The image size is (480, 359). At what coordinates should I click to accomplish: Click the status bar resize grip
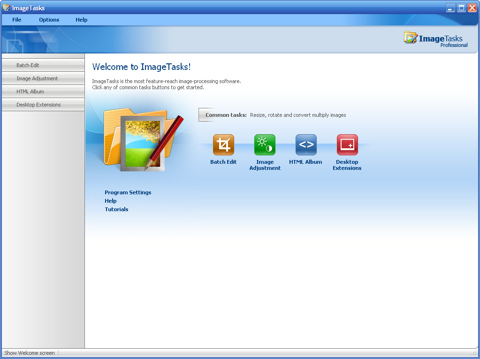point(474,353)
